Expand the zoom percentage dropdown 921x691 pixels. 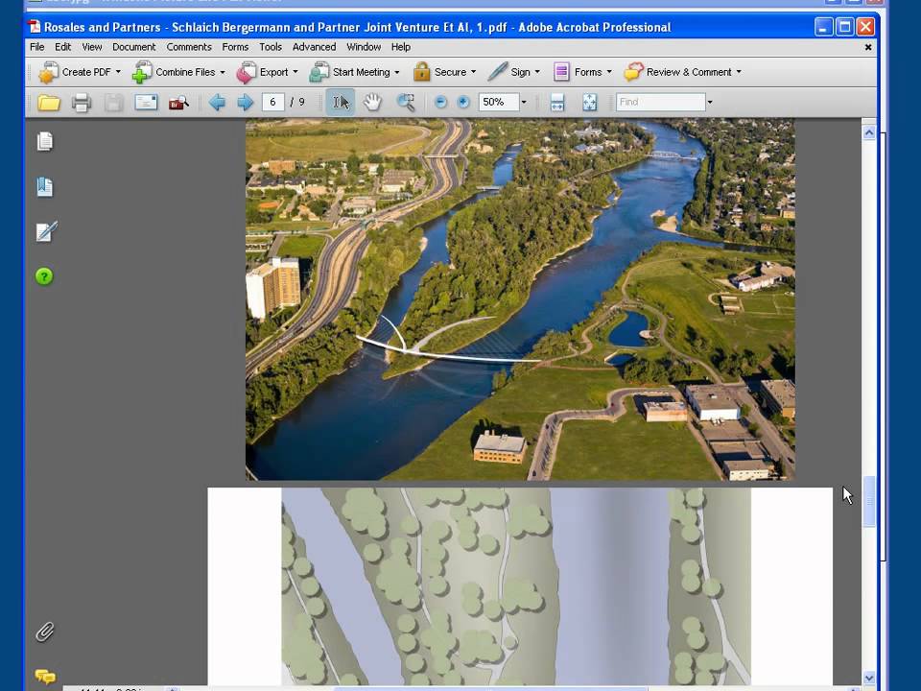coord(524,103)
